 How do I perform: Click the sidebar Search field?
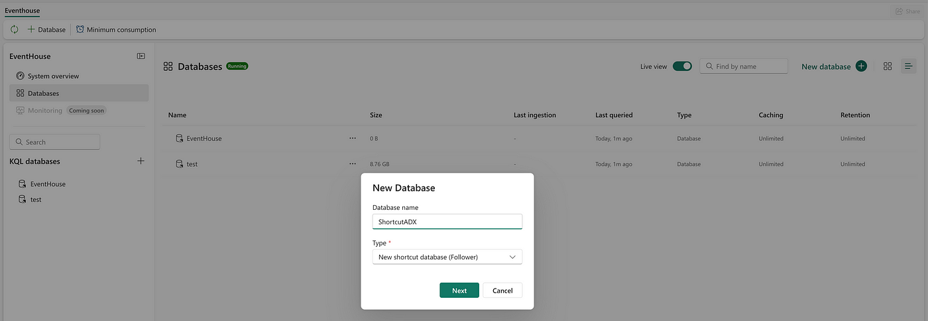(55, 142)
